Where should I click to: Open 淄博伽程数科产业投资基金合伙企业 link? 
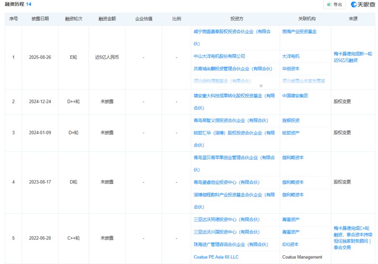[x=234, y=201]
